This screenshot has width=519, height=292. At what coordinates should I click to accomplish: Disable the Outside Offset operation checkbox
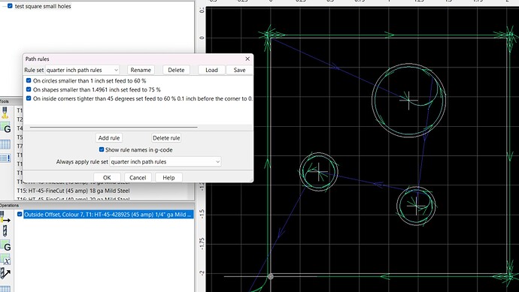pos(20,215)
